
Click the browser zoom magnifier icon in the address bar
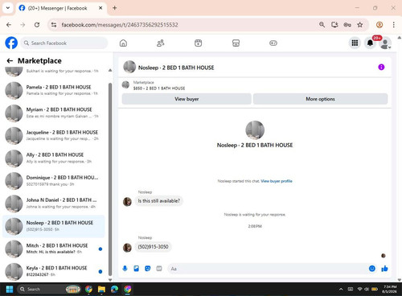[x=322, y=25]
